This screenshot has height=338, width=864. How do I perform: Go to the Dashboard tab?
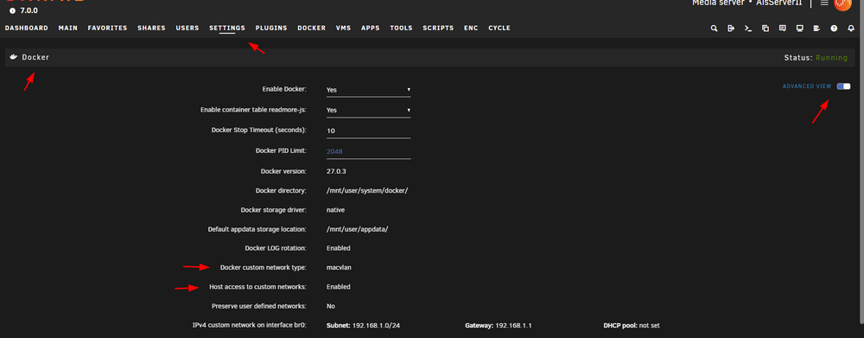coord(27,29)
